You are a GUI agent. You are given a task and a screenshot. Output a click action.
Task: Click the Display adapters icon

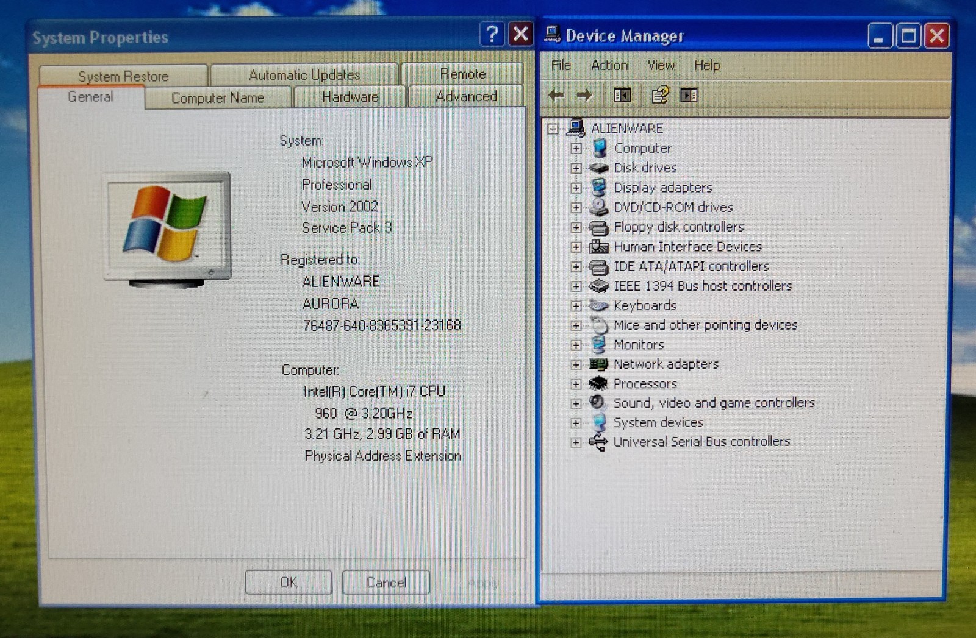pos(599,187)
